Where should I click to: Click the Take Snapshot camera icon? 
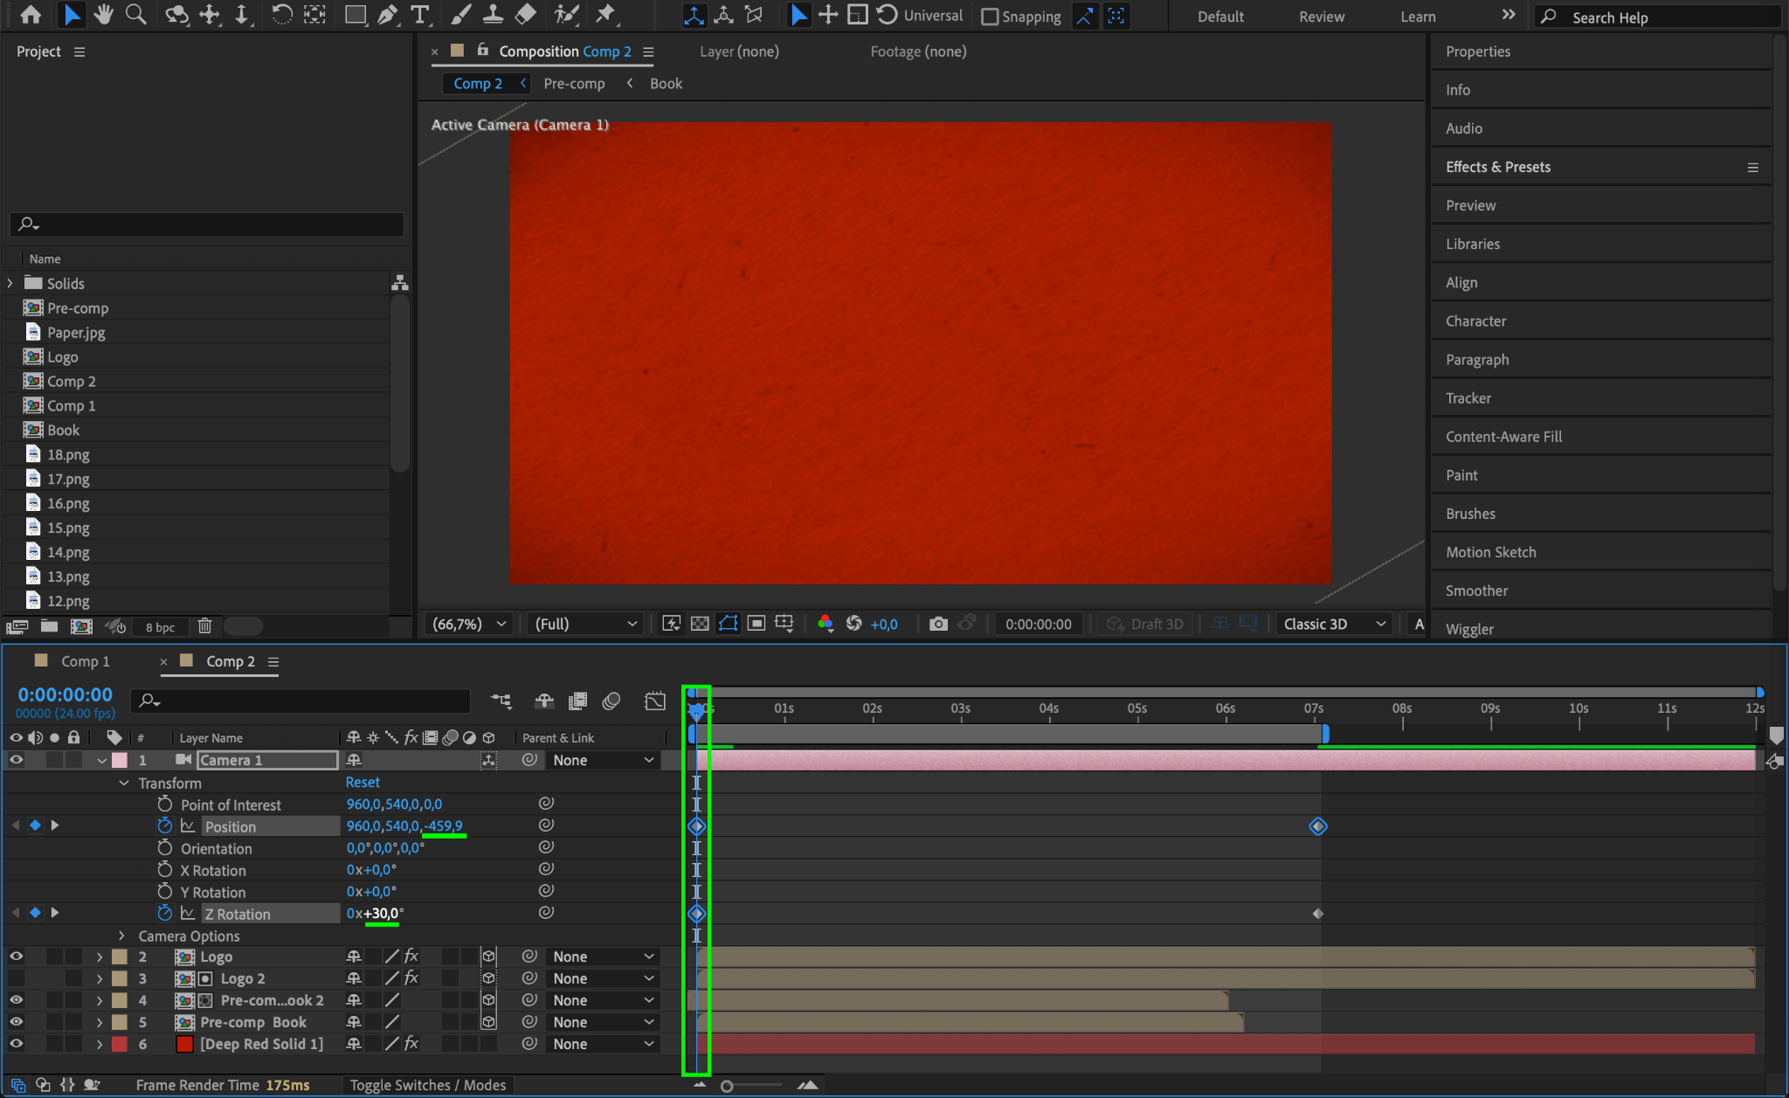click(938, 624)
